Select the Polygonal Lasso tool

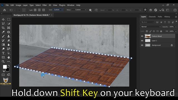pyautogui.click(x=3, y=24)
